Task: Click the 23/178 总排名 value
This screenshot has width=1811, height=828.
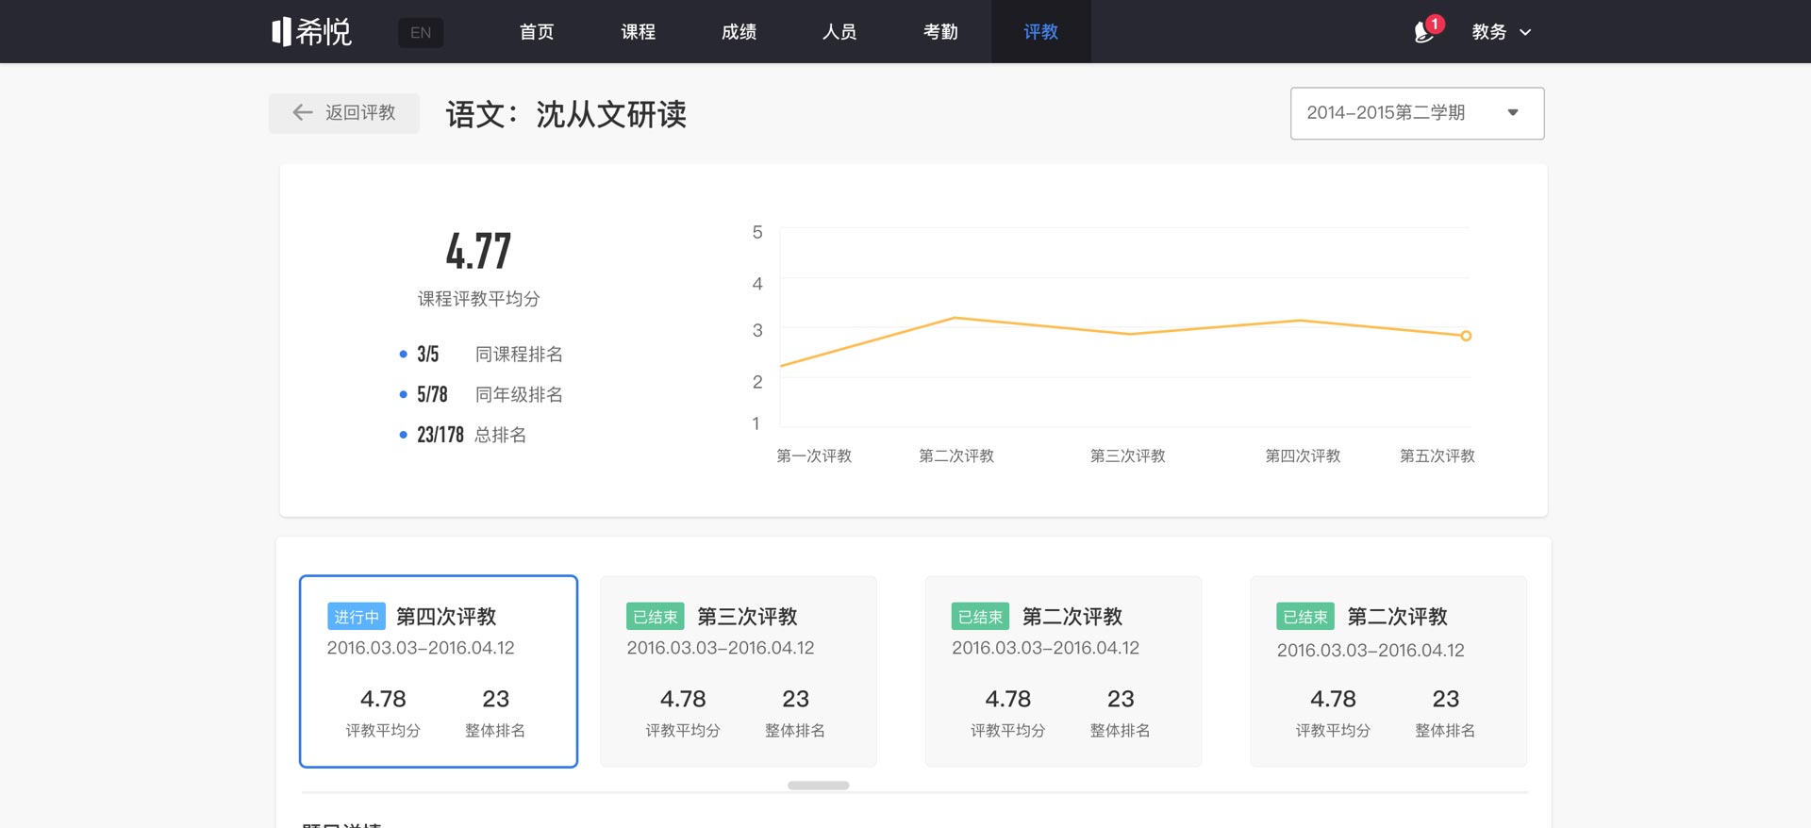Action: tap(440, 436)
